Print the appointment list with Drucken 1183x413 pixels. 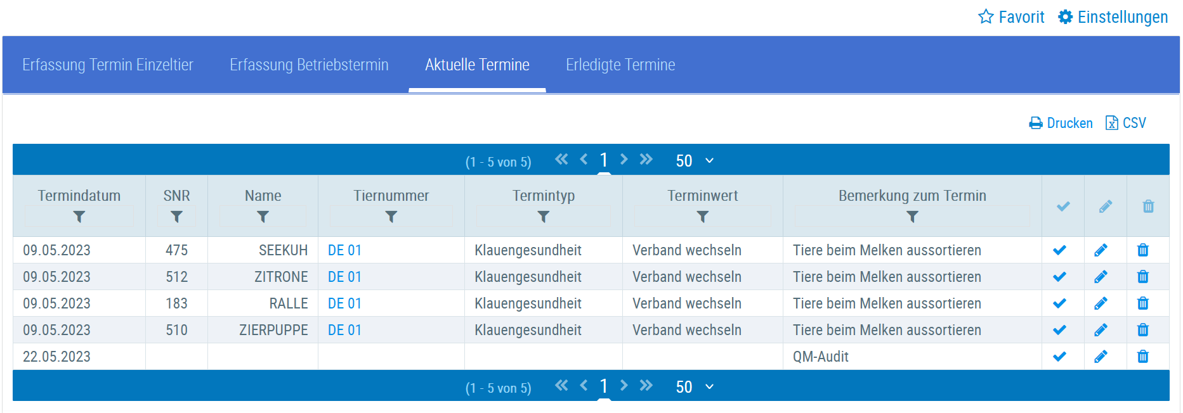tap(1061, 123)
